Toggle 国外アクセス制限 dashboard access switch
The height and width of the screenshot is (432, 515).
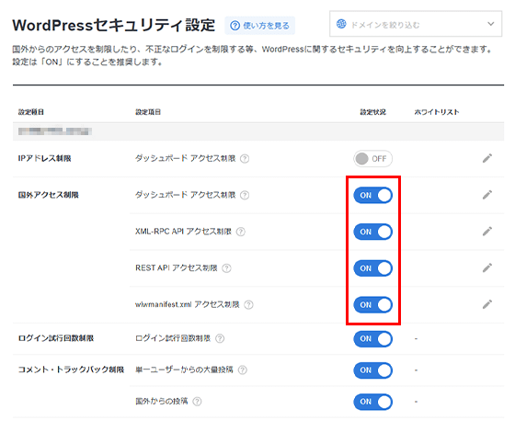[372, 195]
